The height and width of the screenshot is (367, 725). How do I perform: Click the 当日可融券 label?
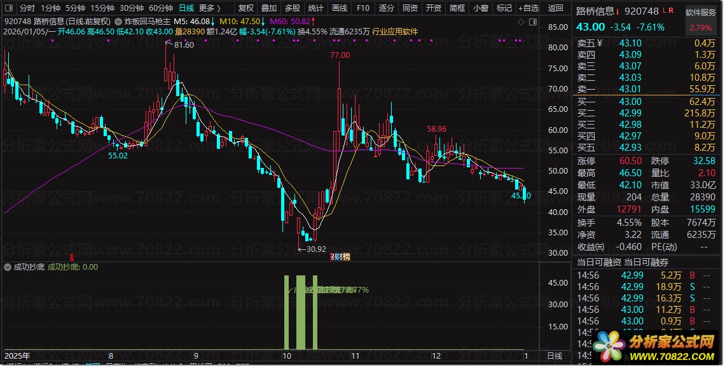646,263
